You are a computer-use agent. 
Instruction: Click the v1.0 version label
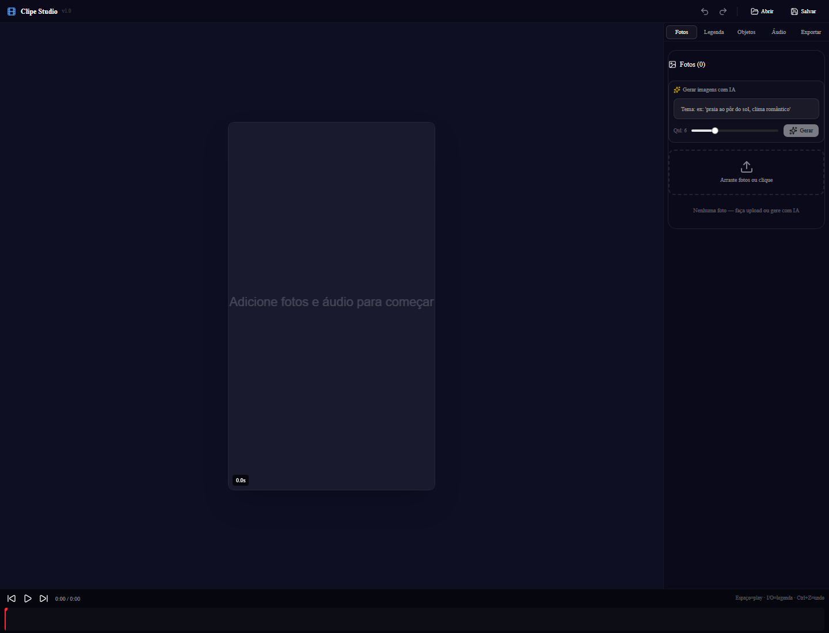[67, 11]
